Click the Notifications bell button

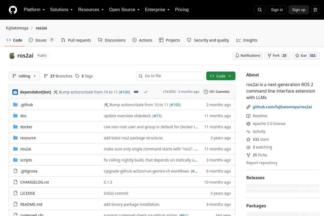coord(248,56)
